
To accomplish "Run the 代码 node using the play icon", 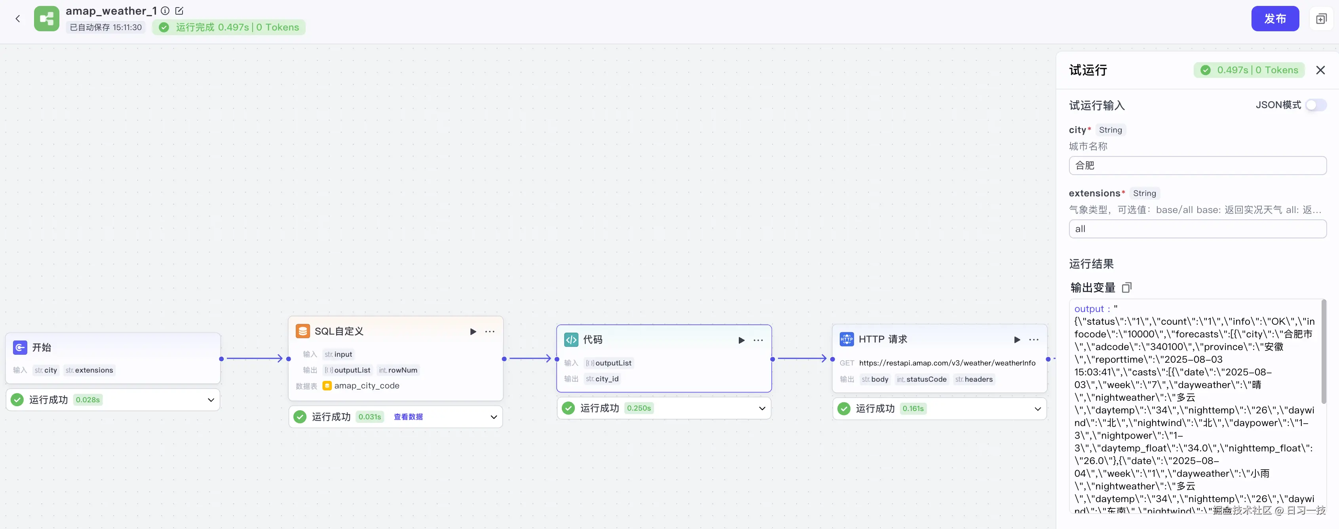I will [741, 341].
